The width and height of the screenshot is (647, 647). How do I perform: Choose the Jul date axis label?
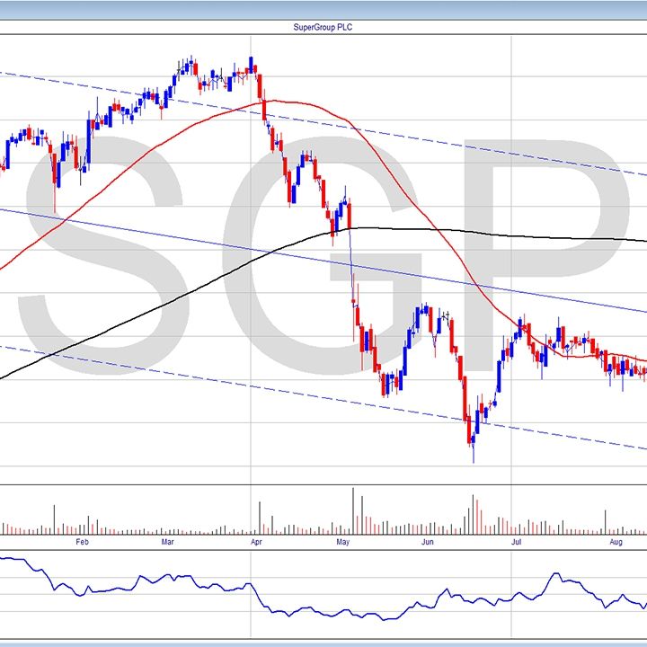(x=516, y=542)
